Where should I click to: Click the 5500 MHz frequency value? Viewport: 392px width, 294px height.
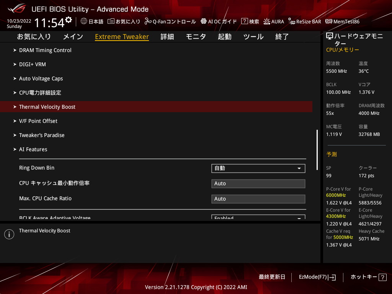click(336, 71)
